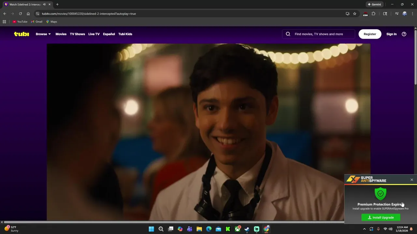Open Microsoft Teams on the taskbar
Screen dimensions: 417x234
pyautogui.click(x=190, y=229)
